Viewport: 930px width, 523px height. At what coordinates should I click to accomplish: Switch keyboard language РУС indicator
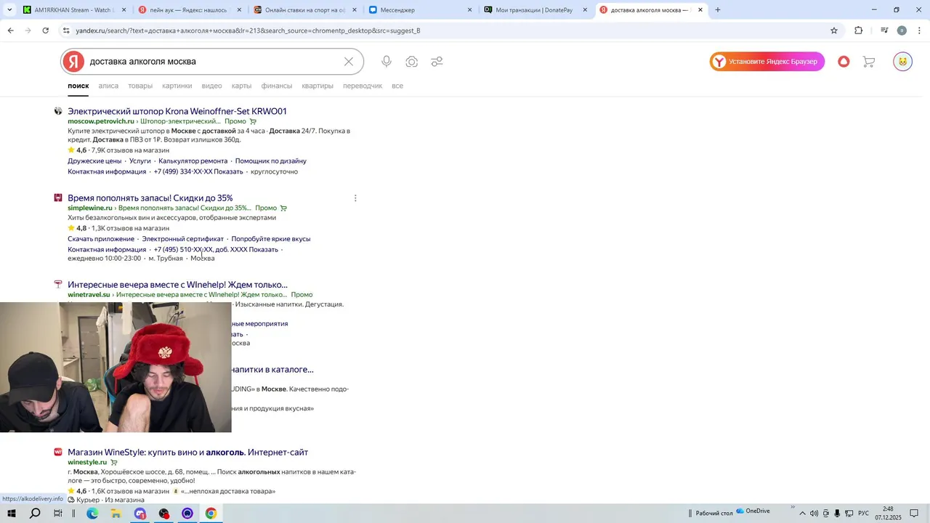click(863, 514)
